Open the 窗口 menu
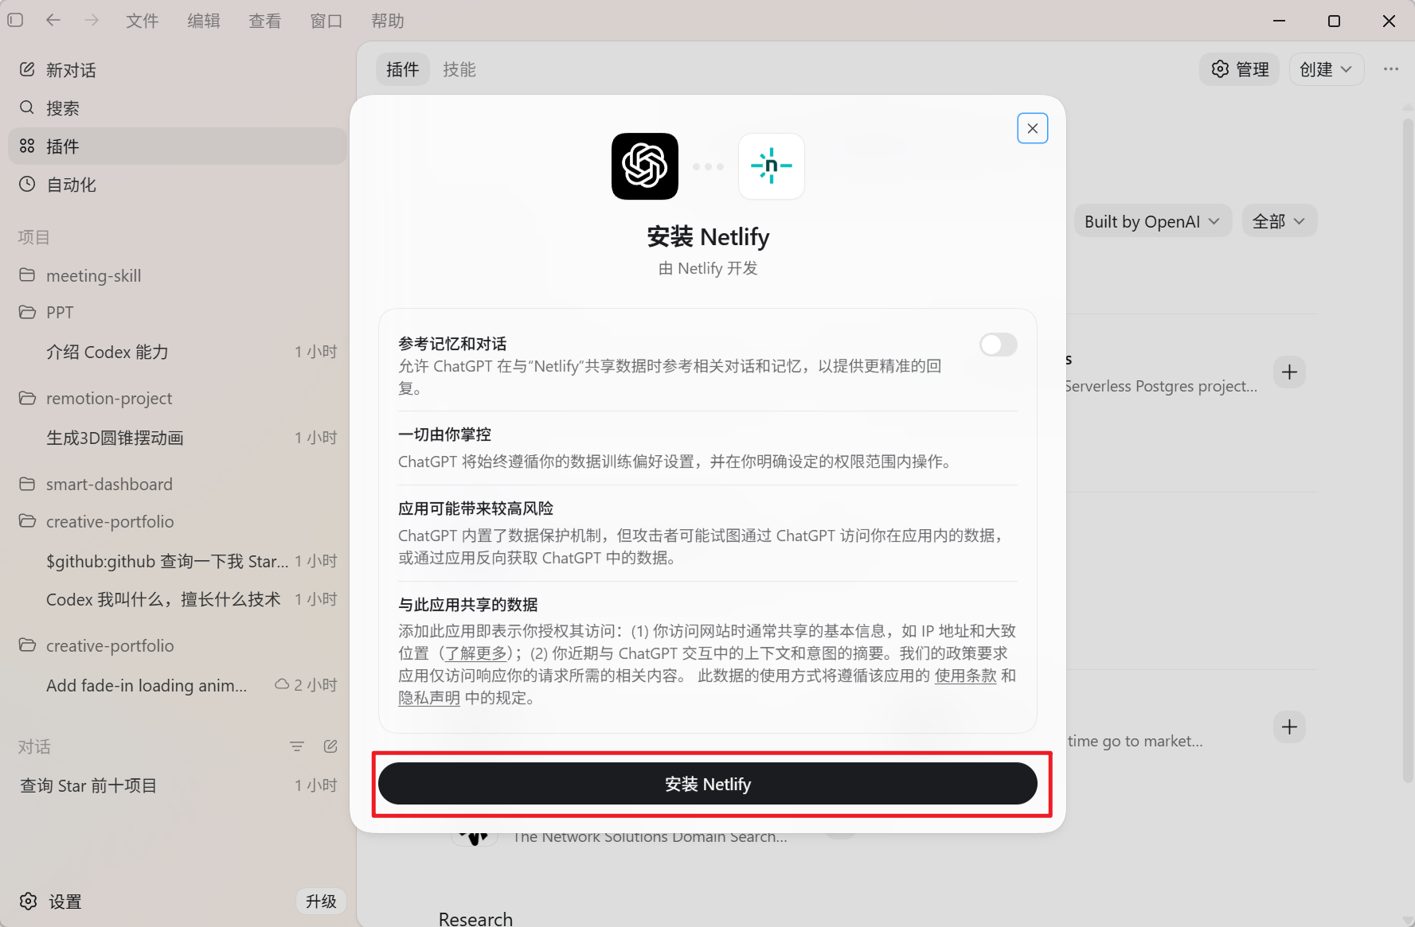The width and height of the screenshot is (1415, 927). pyautogui.click(x=326, y=21)
